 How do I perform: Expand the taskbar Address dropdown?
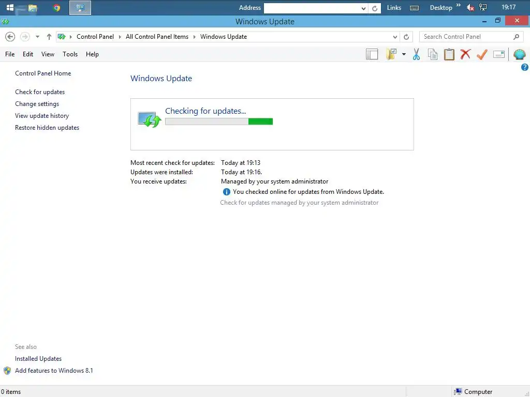(x=363, y=8)
